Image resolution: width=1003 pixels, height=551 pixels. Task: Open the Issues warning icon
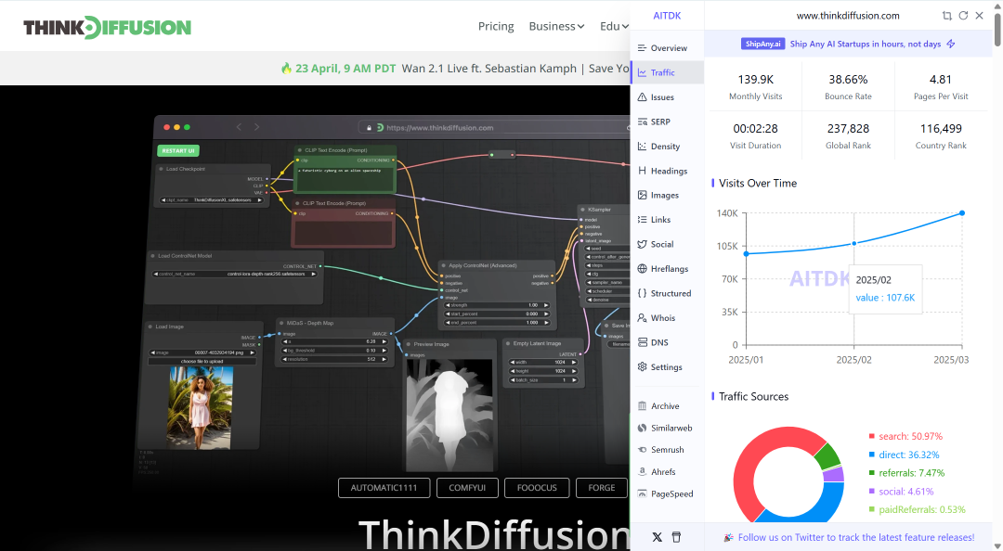(x=642, y=97)
